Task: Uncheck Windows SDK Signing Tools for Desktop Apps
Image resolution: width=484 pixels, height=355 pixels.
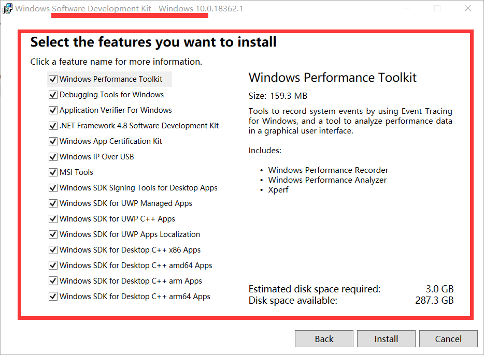Action: point(52,187)
